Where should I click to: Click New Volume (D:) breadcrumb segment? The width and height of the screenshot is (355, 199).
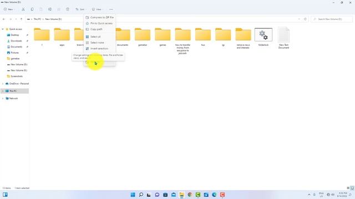[x=53, y=19]
